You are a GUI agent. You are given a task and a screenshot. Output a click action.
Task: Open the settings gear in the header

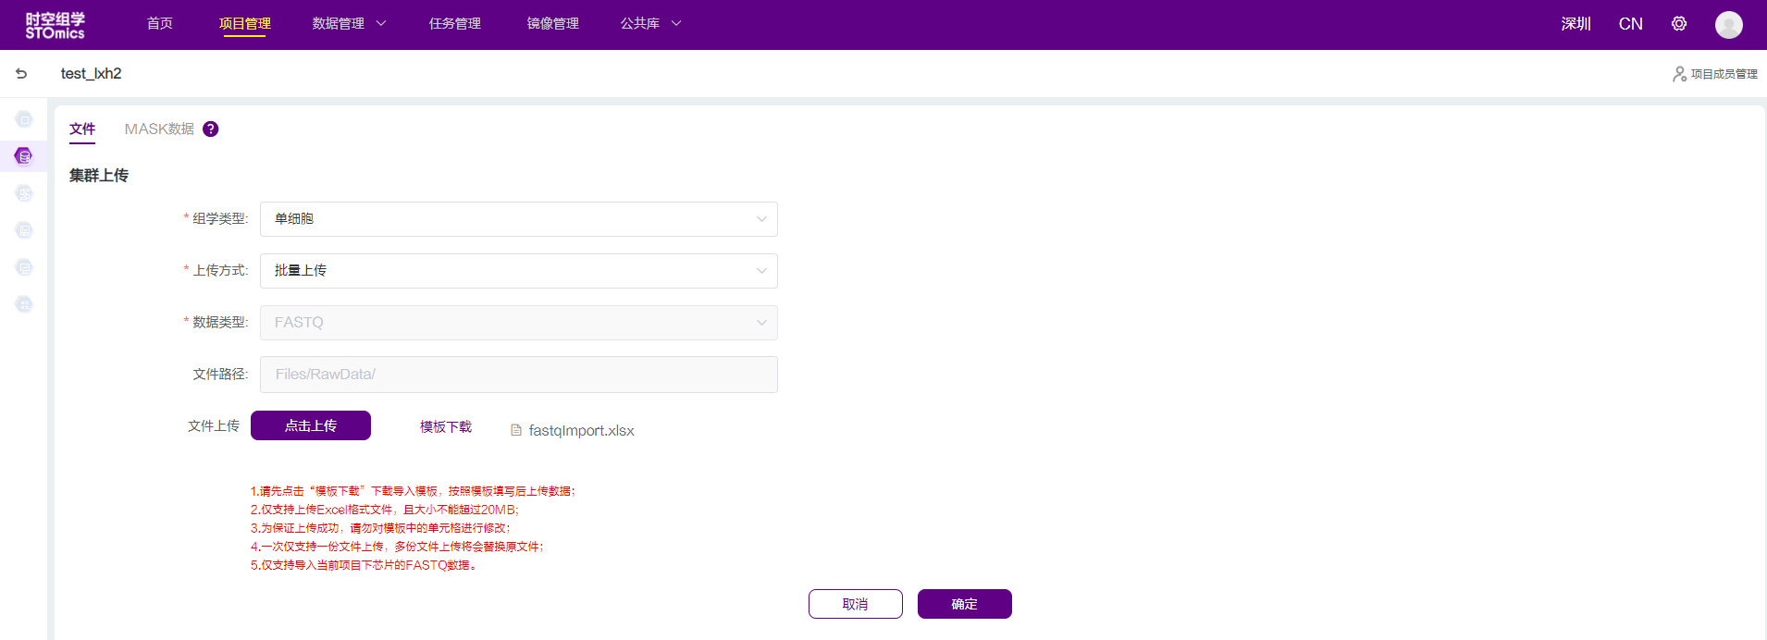tap(1679, 24)
